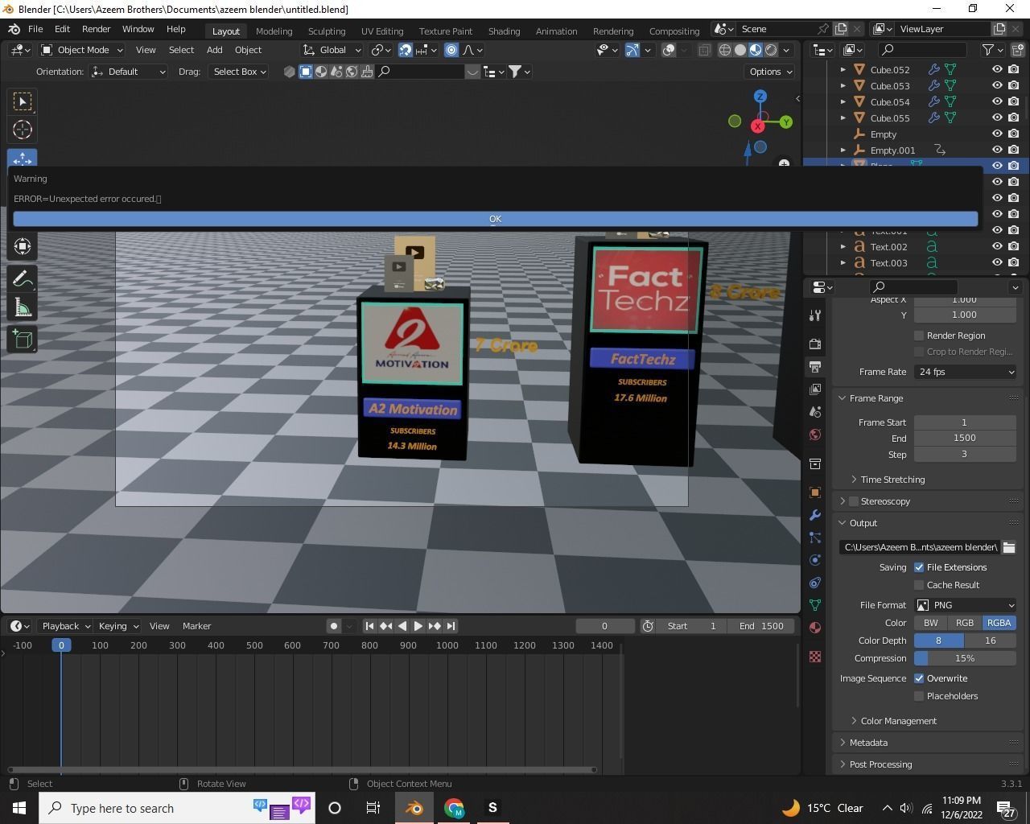Open the Orientation Default dropdown
The height and width of the screenshot is (824, 1030).
click(x=128, y=72)
